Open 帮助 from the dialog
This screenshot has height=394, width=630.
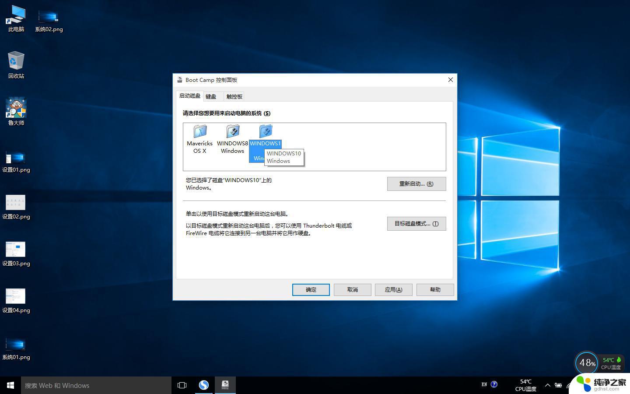(435, 290)
